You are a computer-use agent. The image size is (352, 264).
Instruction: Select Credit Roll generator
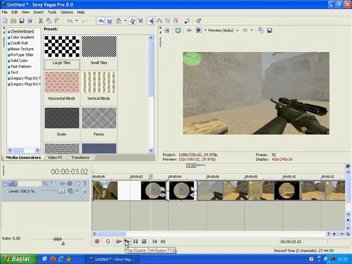tap(19, 43)
